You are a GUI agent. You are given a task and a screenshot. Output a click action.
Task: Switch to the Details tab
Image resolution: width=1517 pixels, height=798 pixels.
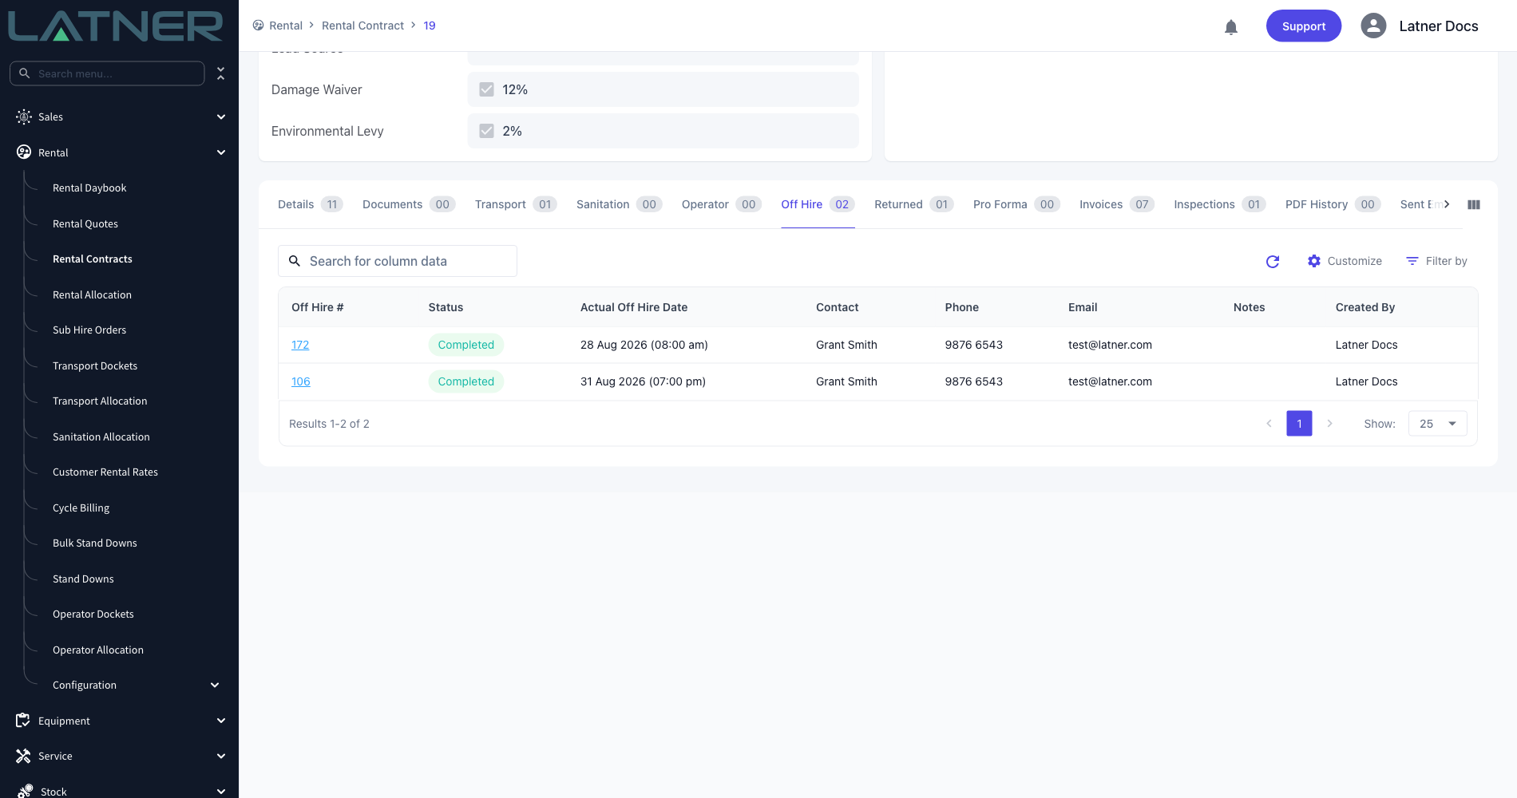coord(310,204)
